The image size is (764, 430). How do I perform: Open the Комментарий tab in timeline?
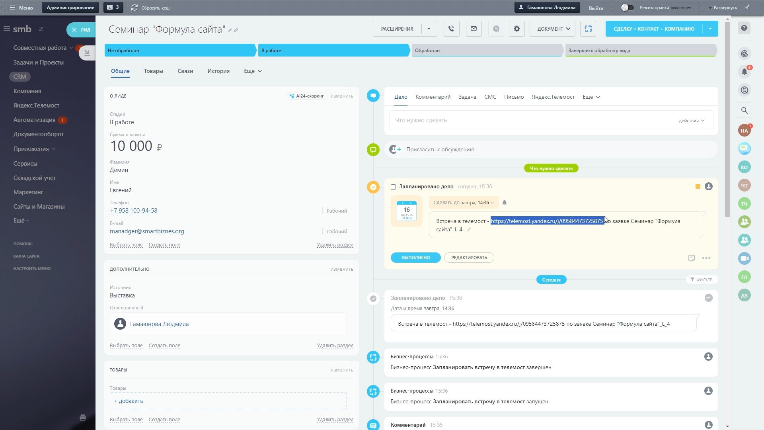pos(433,97)
